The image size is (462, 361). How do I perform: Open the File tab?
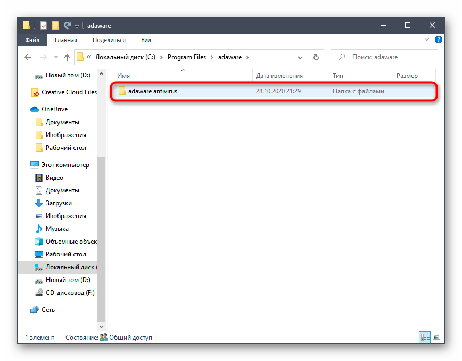click(32, 40)
